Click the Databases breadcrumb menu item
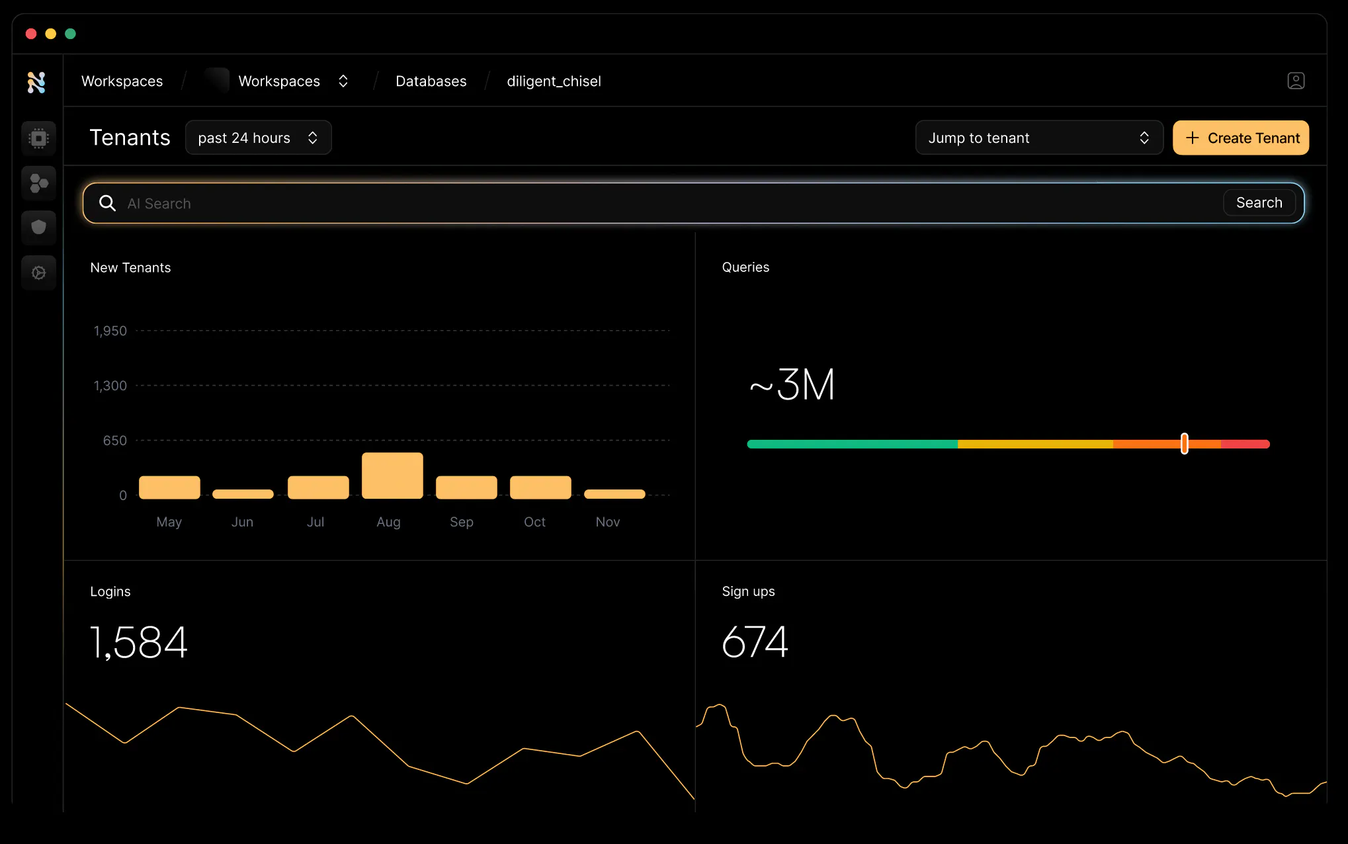The width and height of the screenshot is (1348, 844). tap(431, 81)
